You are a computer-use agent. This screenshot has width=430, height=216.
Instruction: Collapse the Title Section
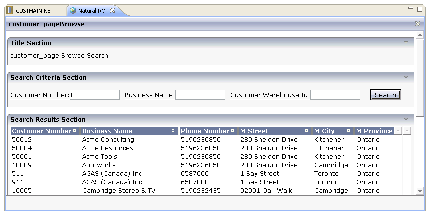coord(406,43)
